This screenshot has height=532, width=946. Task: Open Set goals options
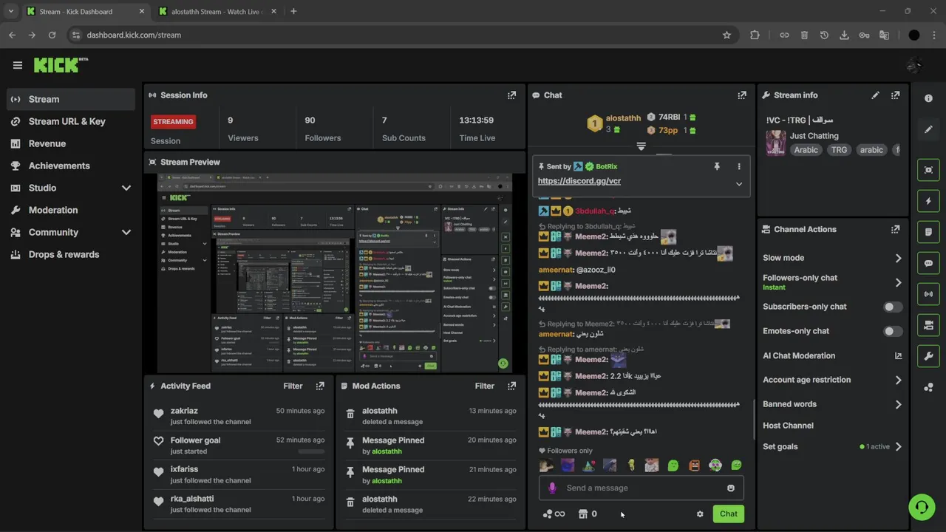832,446
